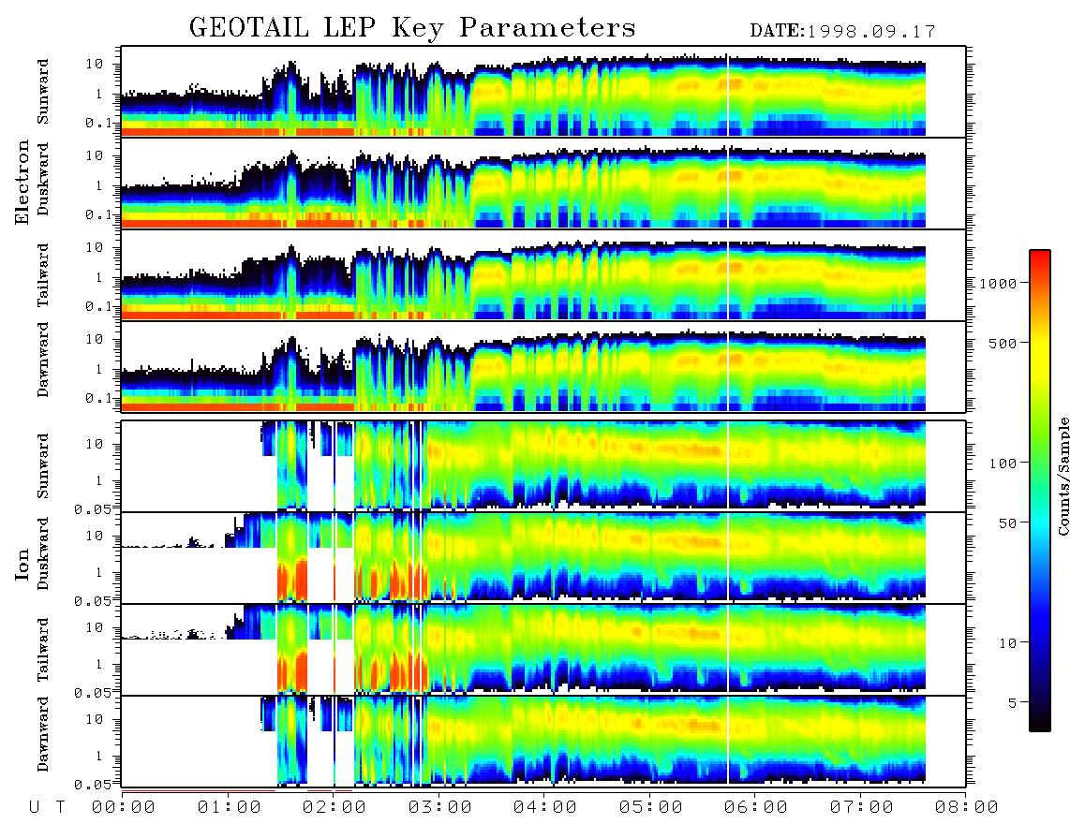Click the rainbow color scale bar
This screenshot has width=1070, height=824.
coord(1040,491)
